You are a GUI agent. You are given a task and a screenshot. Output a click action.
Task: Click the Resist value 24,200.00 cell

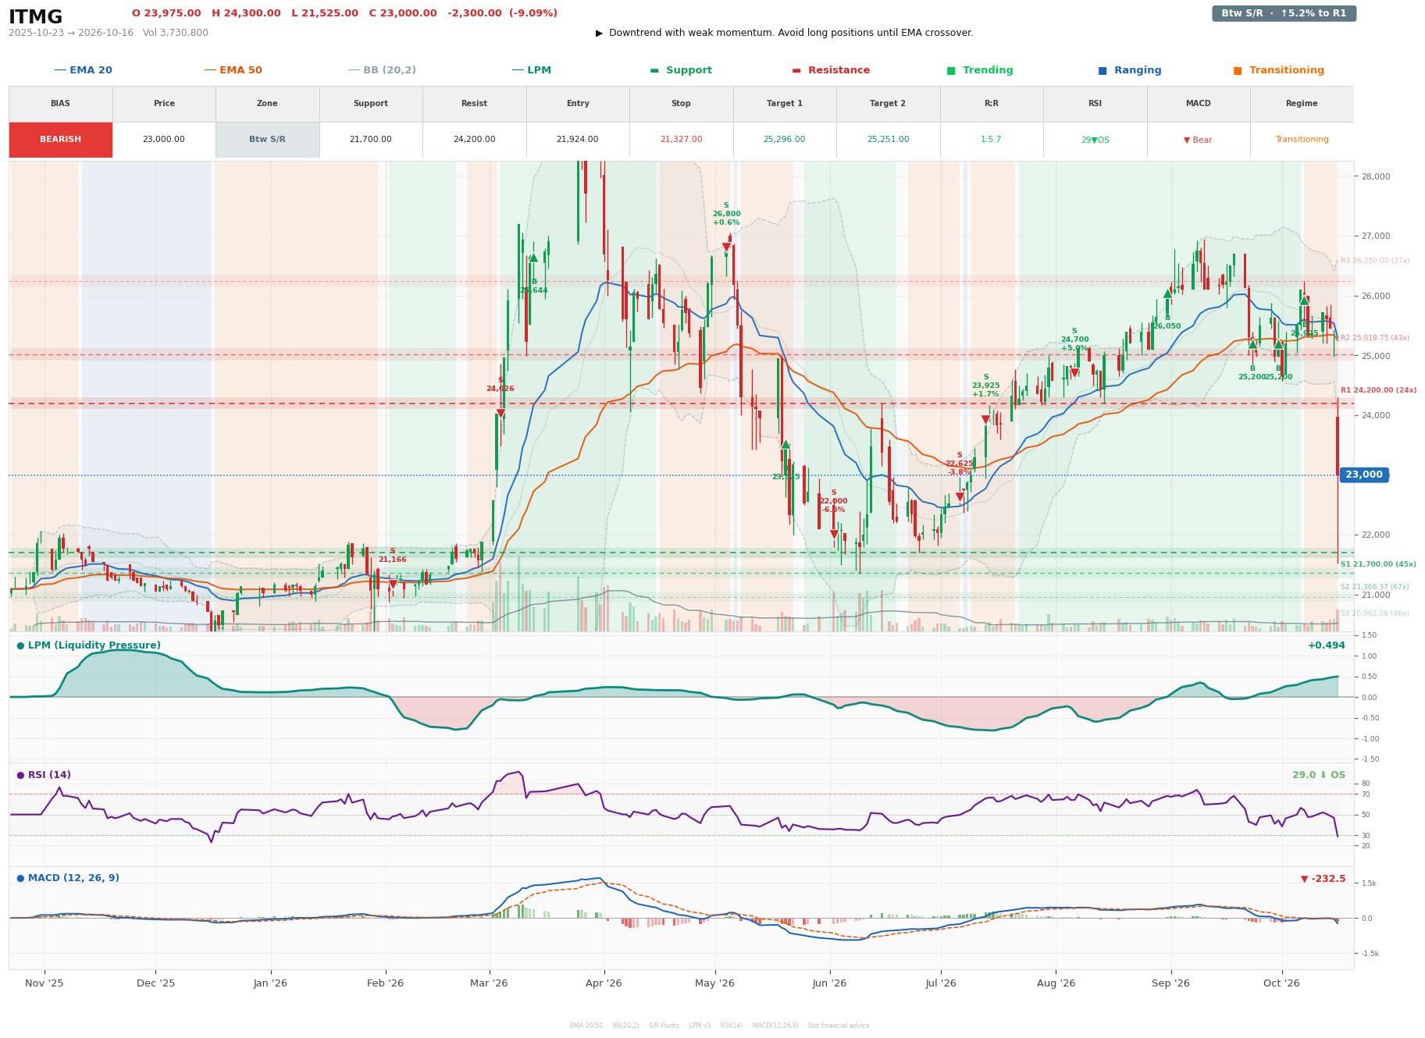474,140
